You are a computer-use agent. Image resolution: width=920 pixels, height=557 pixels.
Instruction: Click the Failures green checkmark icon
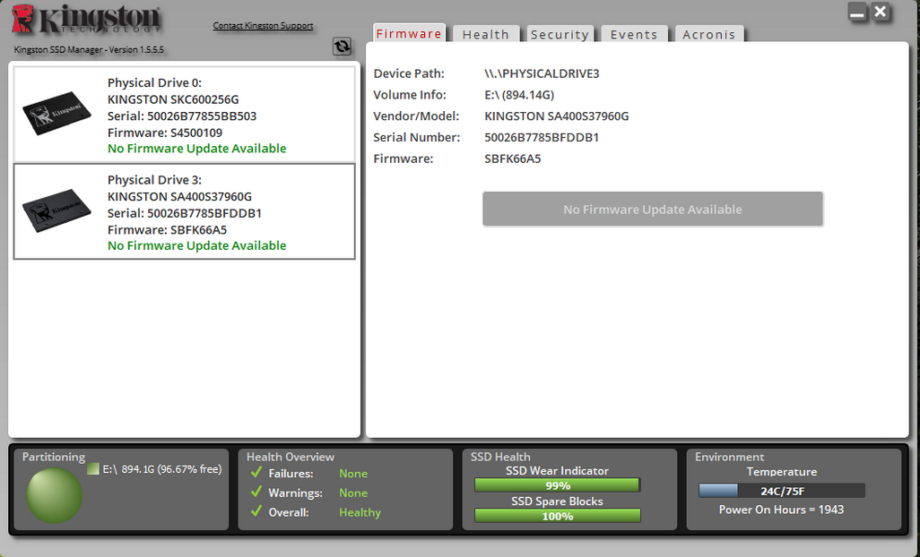pos(256,473)
